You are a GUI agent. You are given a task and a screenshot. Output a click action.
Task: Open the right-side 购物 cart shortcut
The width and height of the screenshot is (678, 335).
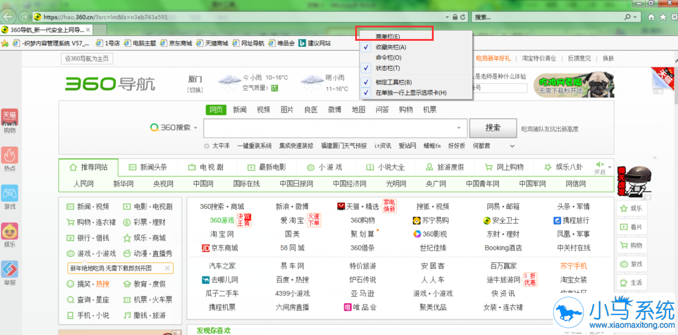631,245
